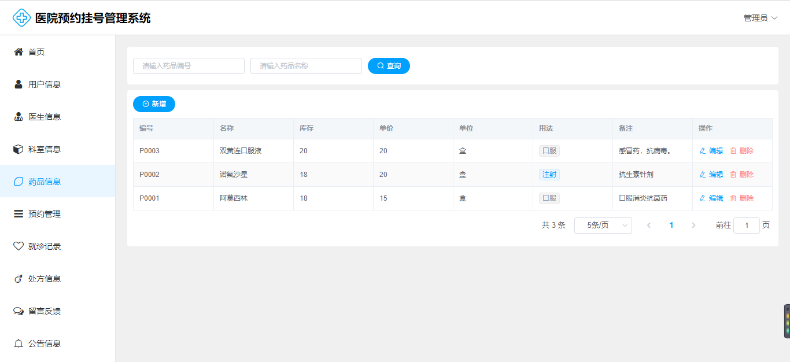Focus the 请输入药品编号 input field
790x362 pixels.
pos(189,66)
